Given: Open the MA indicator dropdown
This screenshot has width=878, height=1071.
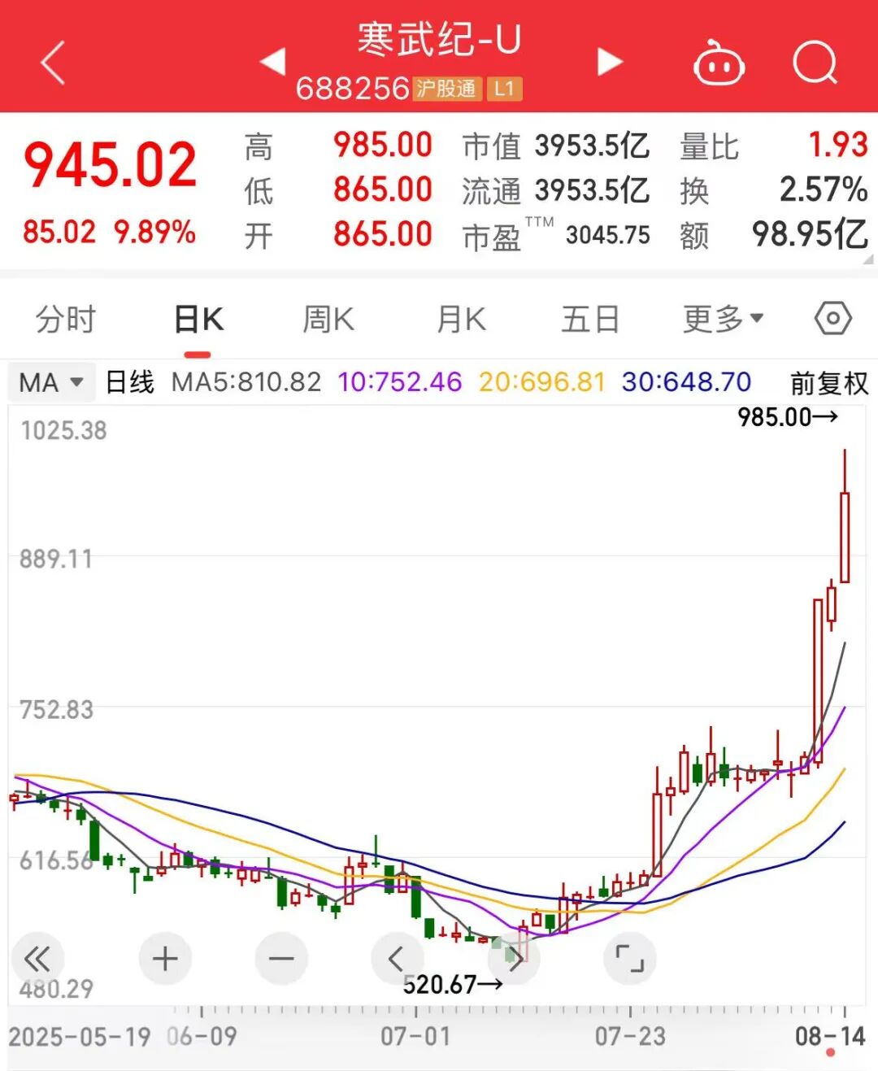Looking at the screenshot, I should 50,381.
